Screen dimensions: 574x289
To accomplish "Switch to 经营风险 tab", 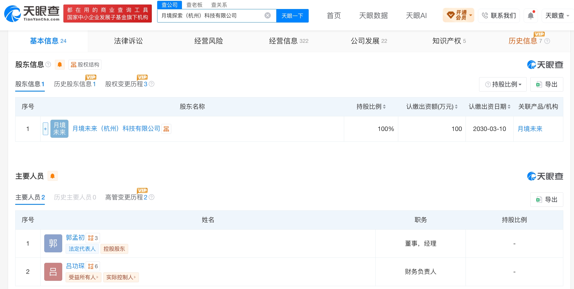I will point(209,41).
